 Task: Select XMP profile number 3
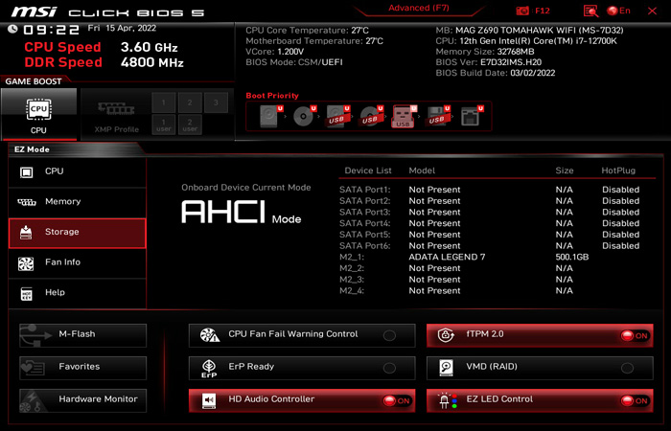pos(216,102)
